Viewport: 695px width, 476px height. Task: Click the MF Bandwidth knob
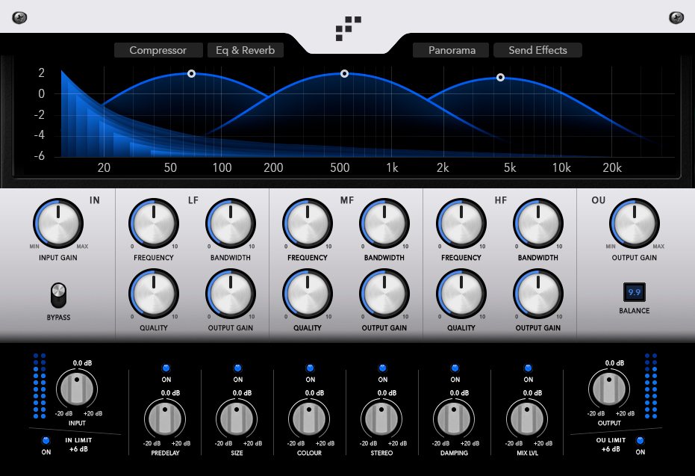[x=384, y=223]
